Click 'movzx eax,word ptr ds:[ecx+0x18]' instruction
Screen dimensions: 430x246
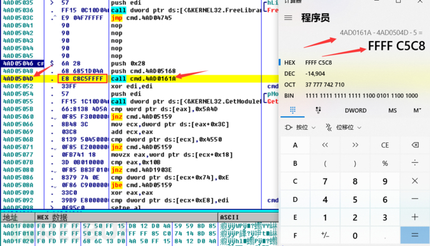click(x=172, y=155)
